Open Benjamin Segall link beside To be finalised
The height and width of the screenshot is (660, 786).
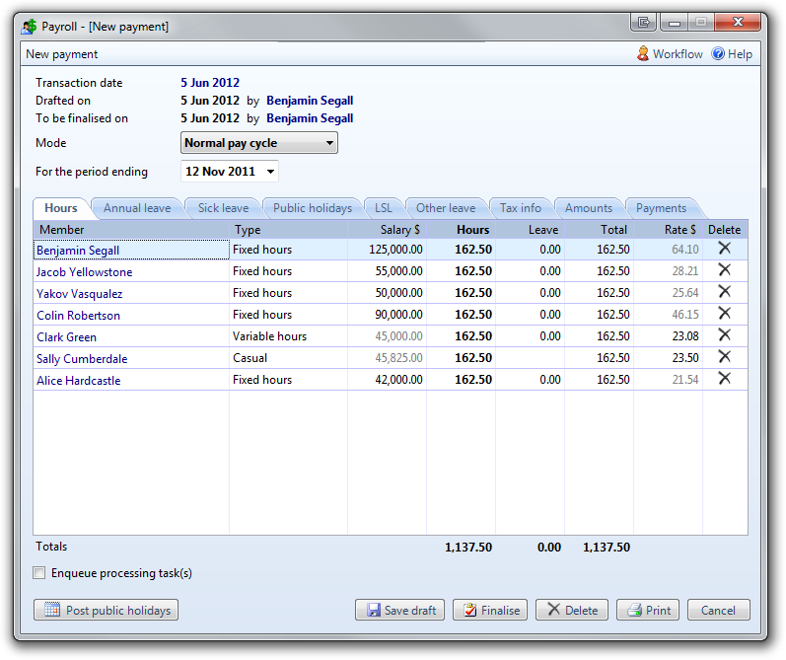tap(310, 118)
